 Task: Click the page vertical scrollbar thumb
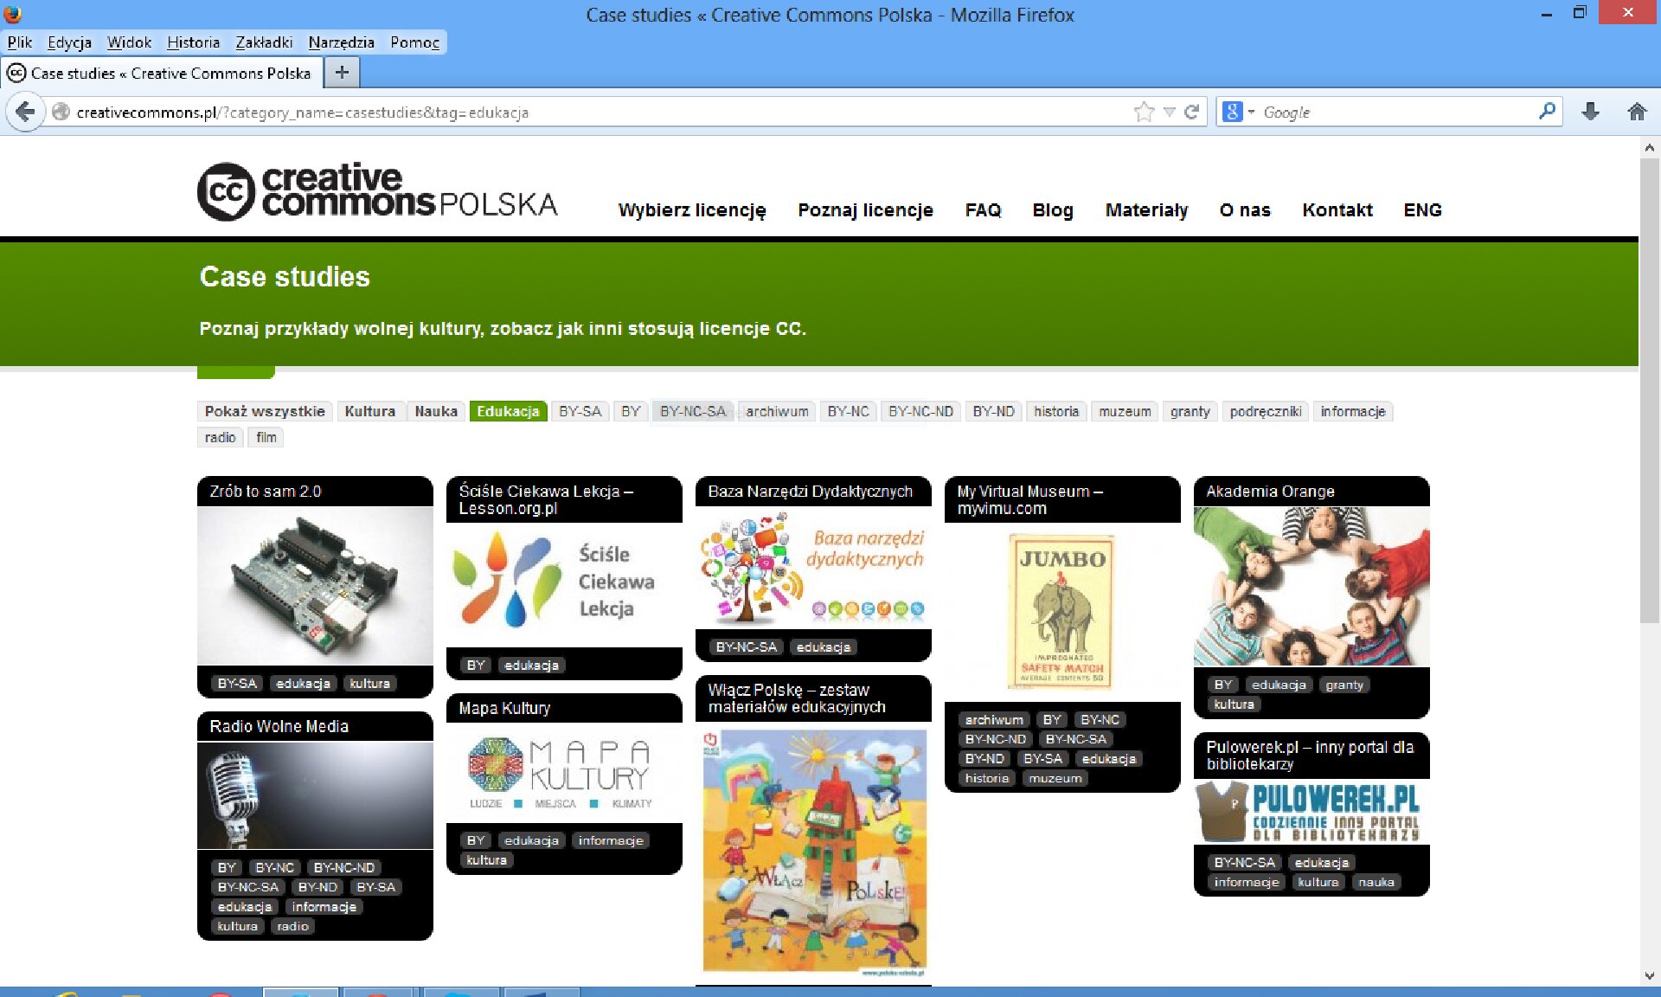(x=1649, y=389)
